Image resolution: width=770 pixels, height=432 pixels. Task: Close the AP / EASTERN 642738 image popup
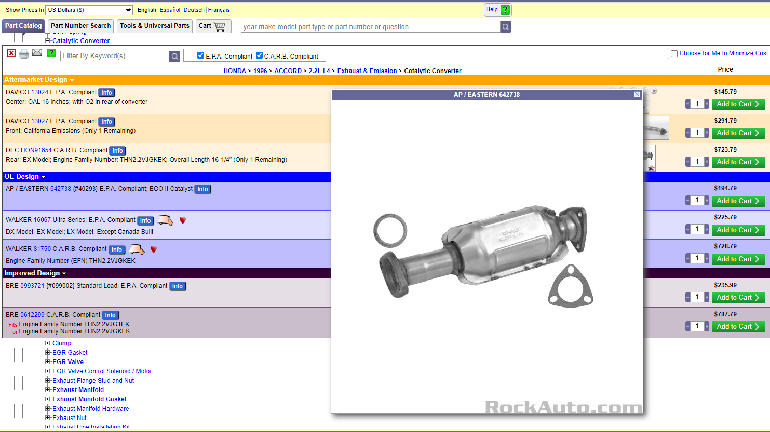click(637, 94)
